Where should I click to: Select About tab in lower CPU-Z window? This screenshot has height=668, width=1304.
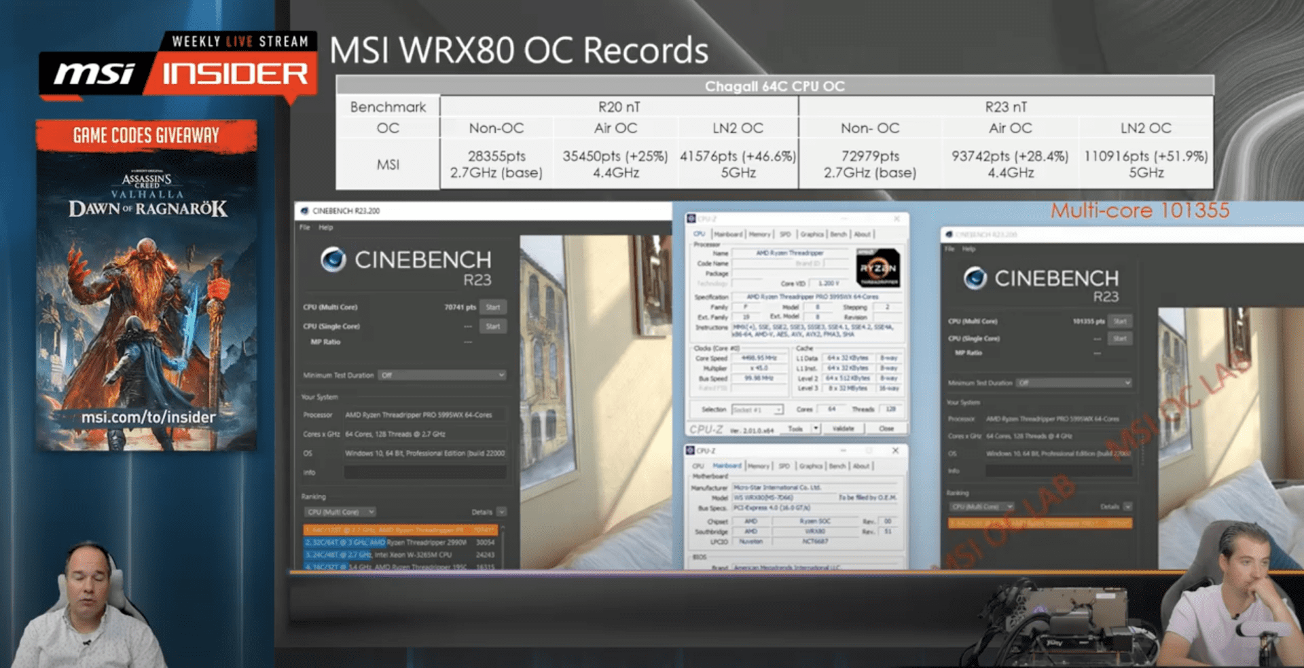click(861, 466)
